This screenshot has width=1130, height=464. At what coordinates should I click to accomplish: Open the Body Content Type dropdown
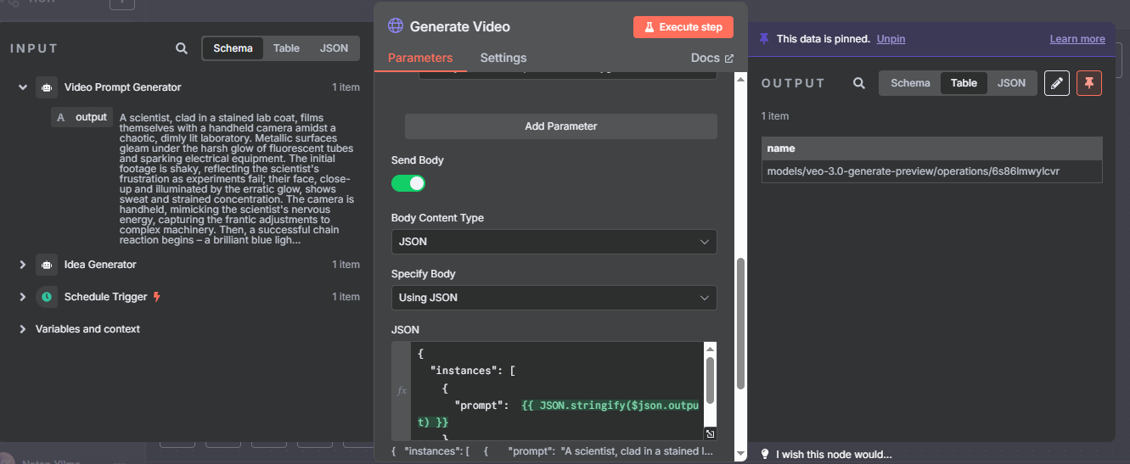554,242
